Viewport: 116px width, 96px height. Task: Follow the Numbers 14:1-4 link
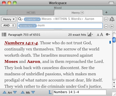tap(21, 43)
